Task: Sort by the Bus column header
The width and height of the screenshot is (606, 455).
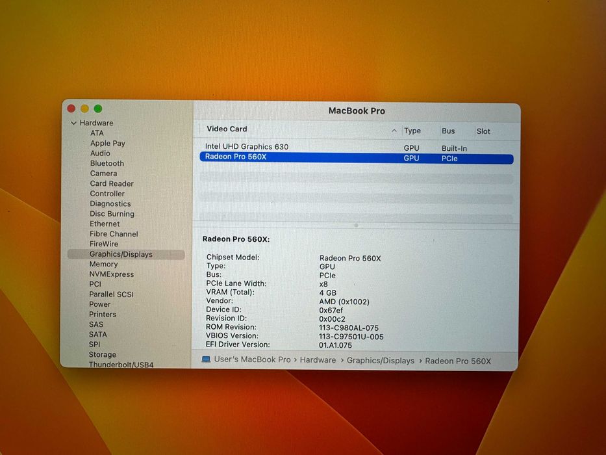Action: [448, 131]
